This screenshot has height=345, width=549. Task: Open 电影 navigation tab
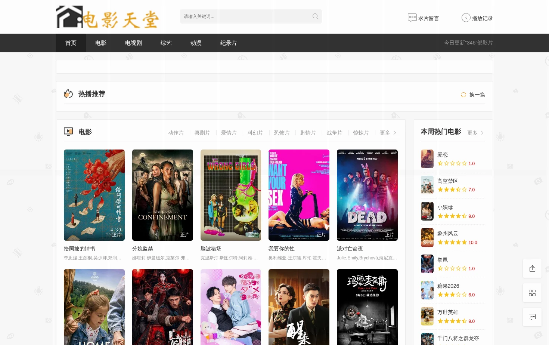coord(101,43)
